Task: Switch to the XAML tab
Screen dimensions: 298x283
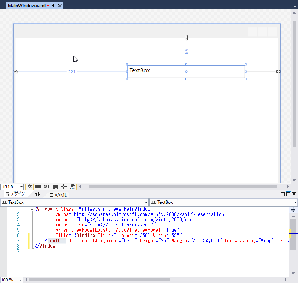Action: [58, 195]
